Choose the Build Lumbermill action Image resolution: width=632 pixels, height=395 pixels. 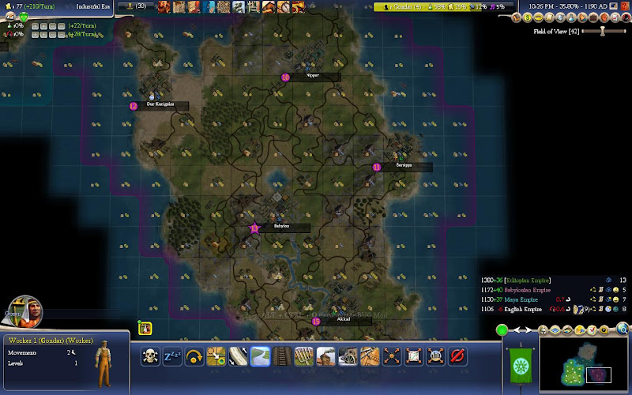coord(370,356)
